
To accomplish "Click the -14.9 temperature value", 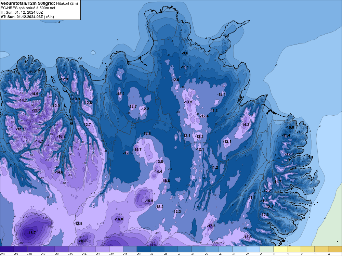I will pos(34,94).
